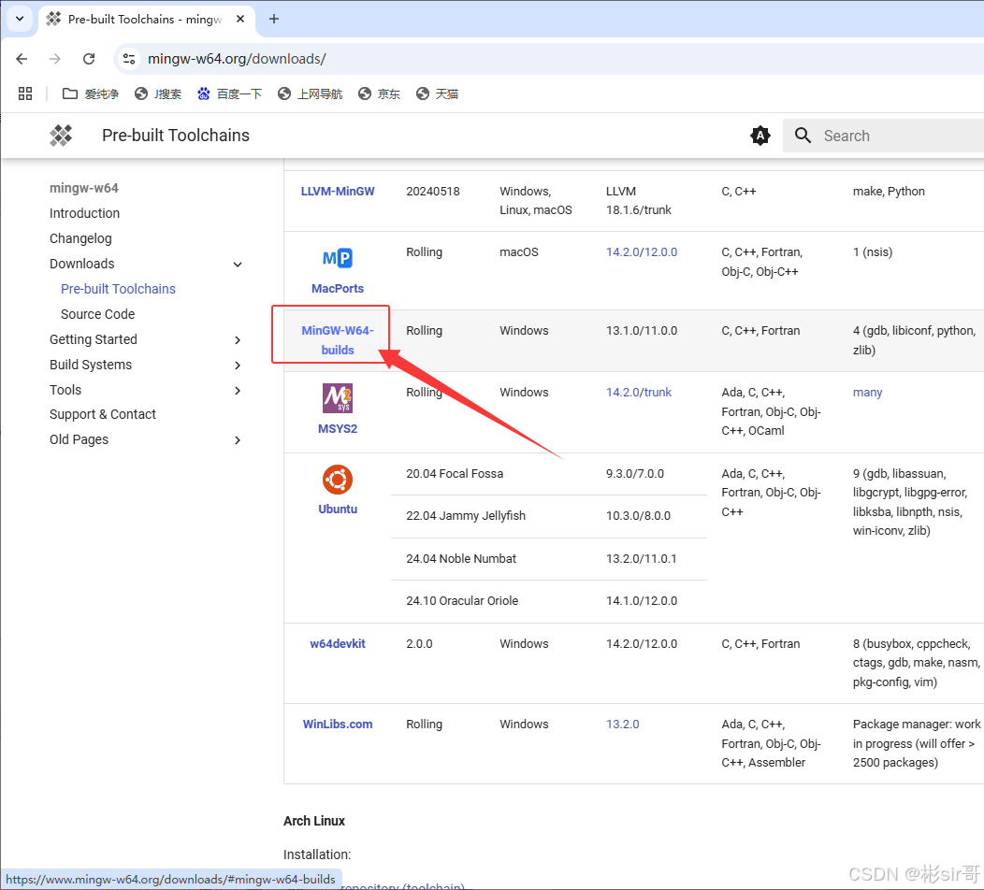Click the 'Pre-built Toolchains' page header title
Viewport: 984px width, 890px height.
[176, 136]
